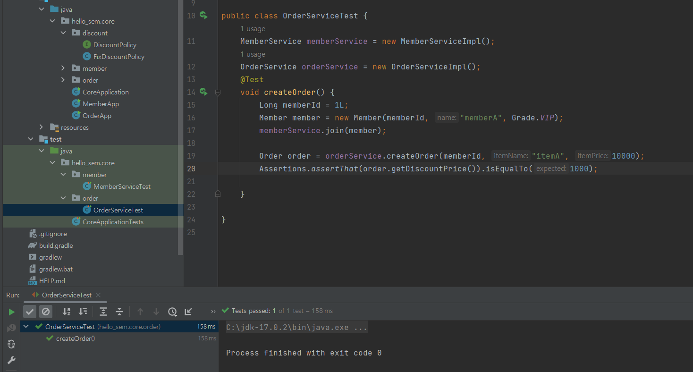Click the test java source folder

coord(66,151)
